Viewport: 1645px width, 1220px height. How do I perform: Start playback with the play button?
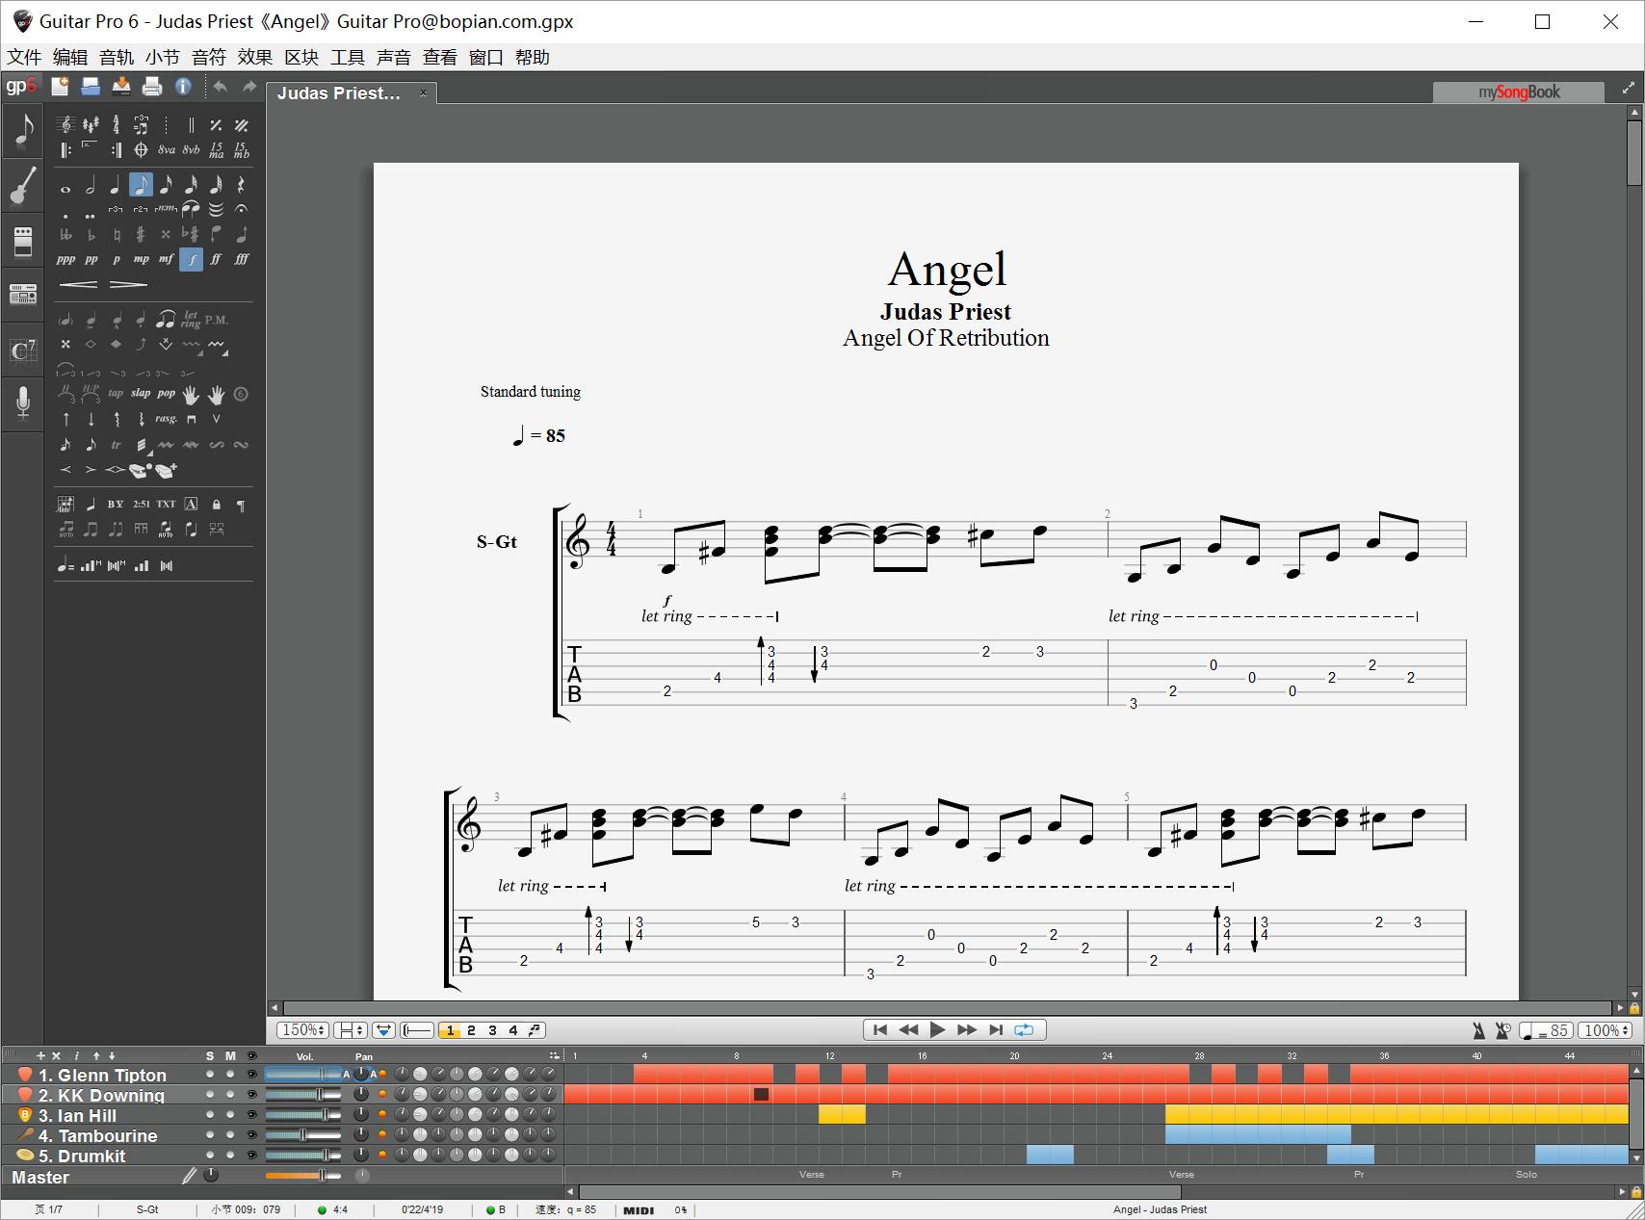coord(937,1030)
